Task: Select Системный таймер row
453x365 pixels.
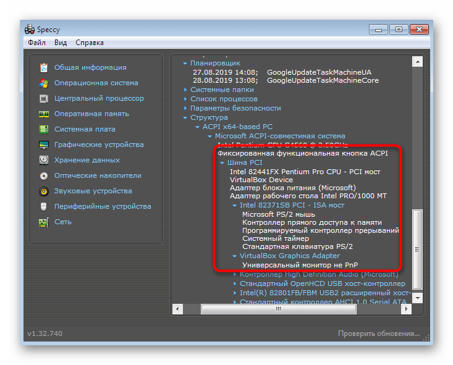Action: tap(276, 238)
